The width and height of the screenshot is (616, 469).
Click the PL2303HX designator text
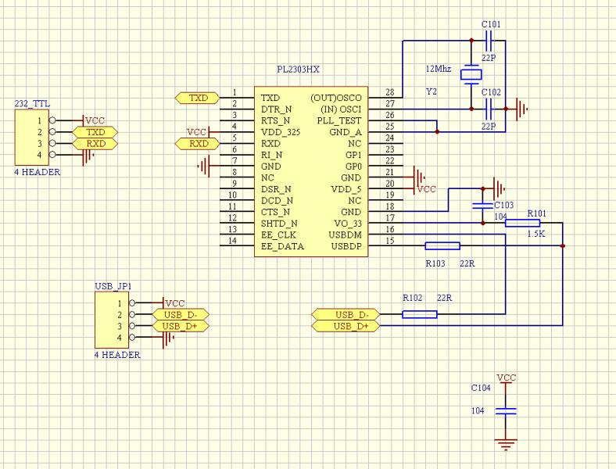tap(300, 70)
